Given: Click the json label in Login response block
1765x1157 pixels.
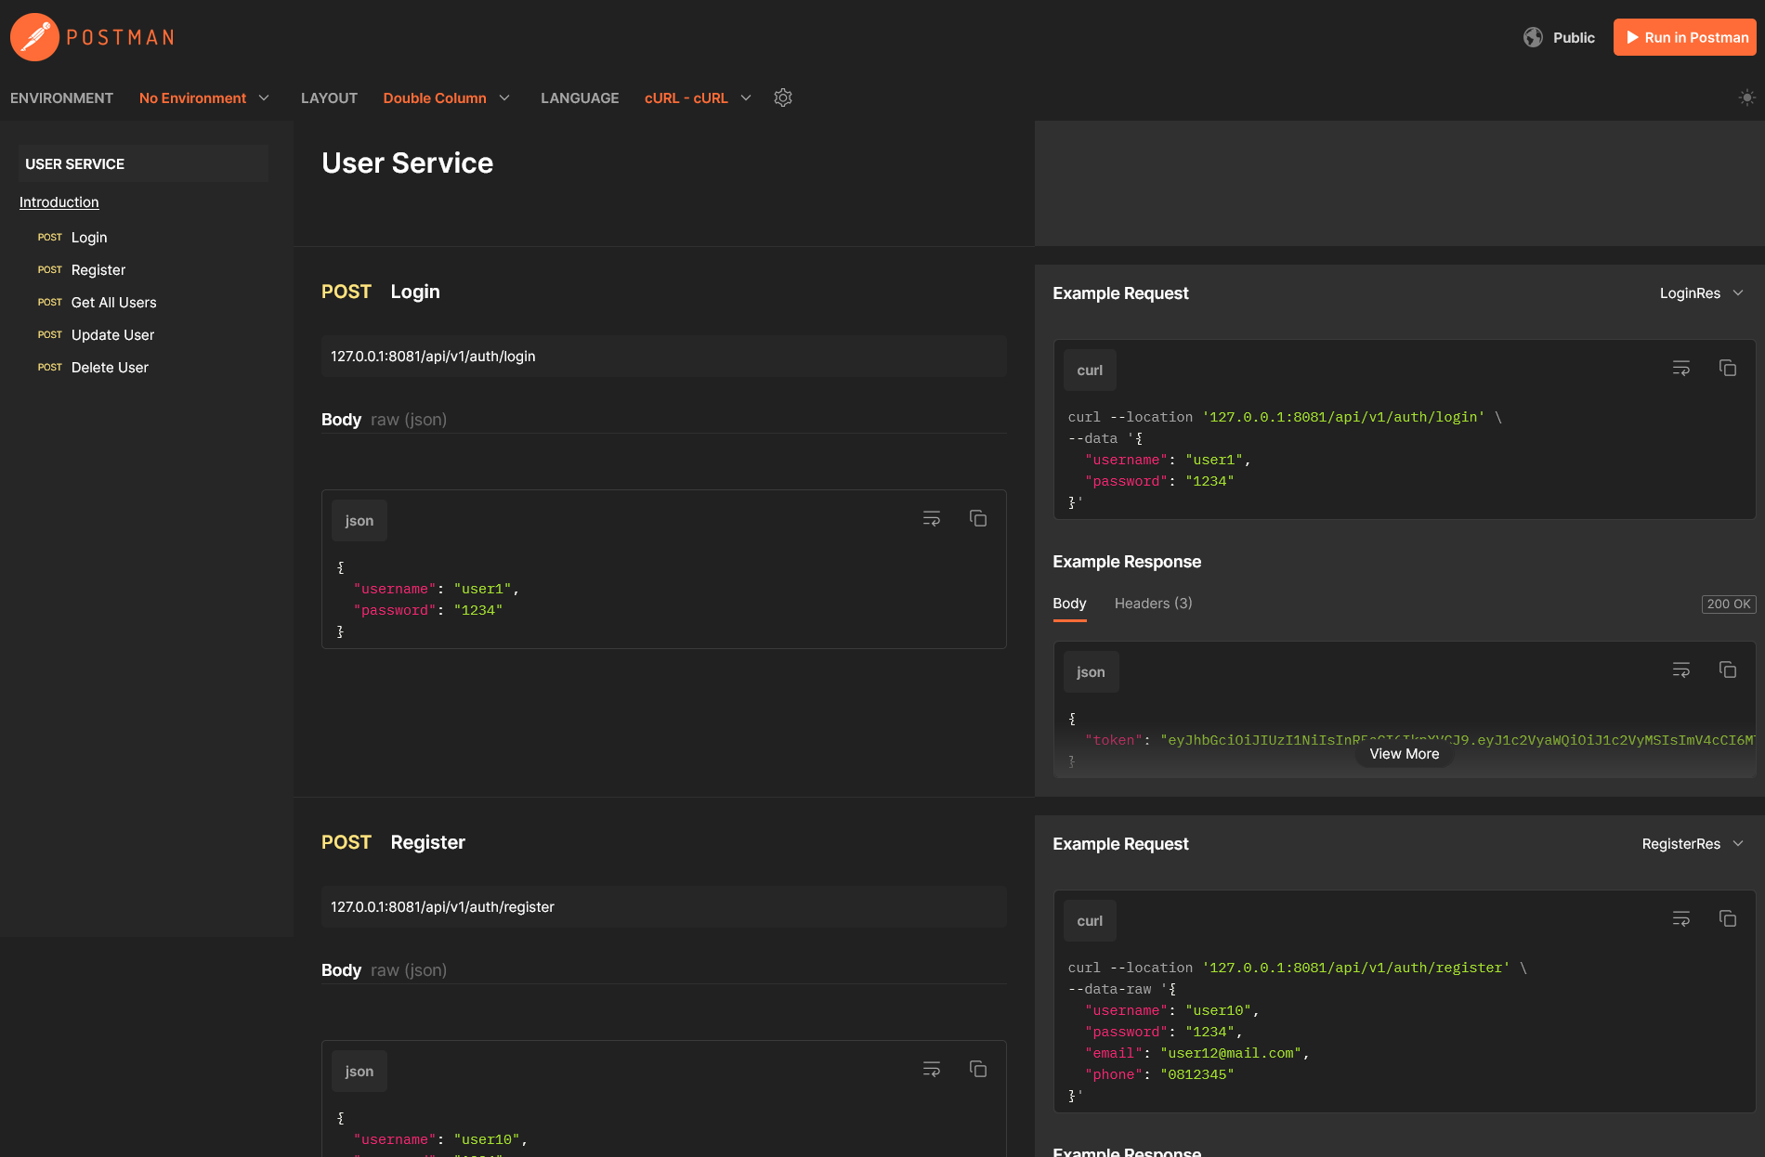Looking at the screenshot, I should pos(1091,672).
